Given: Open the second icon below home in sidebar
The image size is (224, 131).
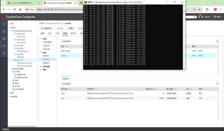Looking at the screenshot, I should coord(4,39).
